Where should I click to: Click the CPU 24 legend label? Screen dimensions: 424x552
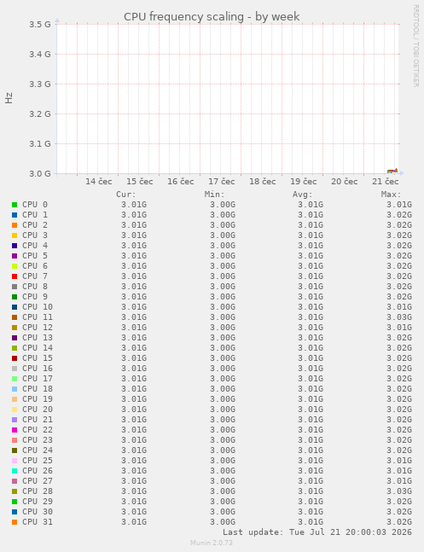coord(38,450)
